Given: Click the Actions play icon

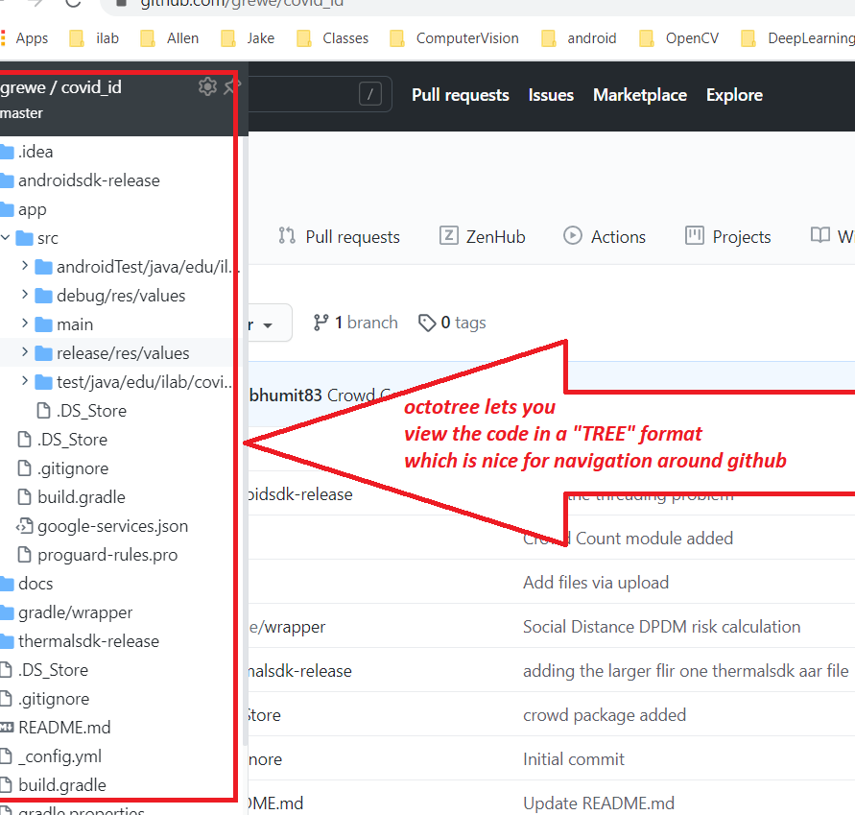Looking at the screenshot, I should tap(573, 236).
